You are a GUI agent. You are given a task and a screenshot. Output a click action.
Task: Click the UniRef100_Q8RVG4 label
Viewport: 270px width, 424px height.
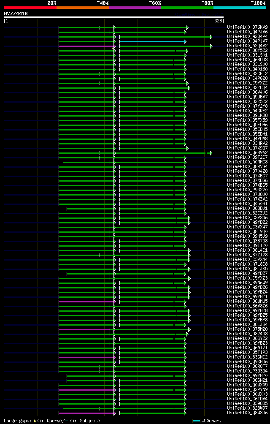pyautogui.click(x=247, y=166)
